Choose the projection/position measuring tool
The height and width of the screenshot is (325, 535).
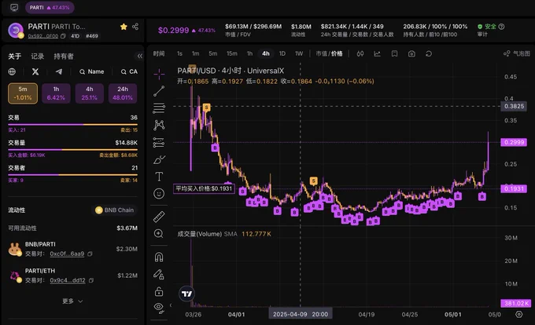(x=159, y=142)
